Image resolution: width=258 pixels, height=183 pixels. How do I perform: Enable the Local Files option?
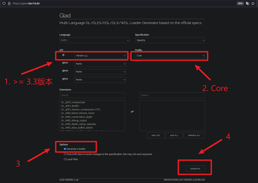[x=65, y=159]
